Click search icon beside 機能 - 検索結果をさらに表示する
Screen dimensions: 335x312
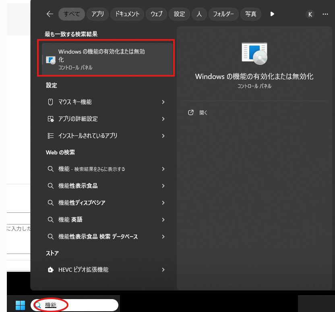pyautogui.click(x=51, y=169)
